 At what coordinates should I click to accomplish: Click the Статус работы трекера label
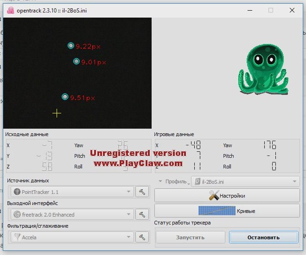click(x=182, y=223)
